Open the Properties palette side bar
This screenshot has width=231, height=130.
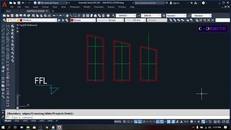coord(18,100)
